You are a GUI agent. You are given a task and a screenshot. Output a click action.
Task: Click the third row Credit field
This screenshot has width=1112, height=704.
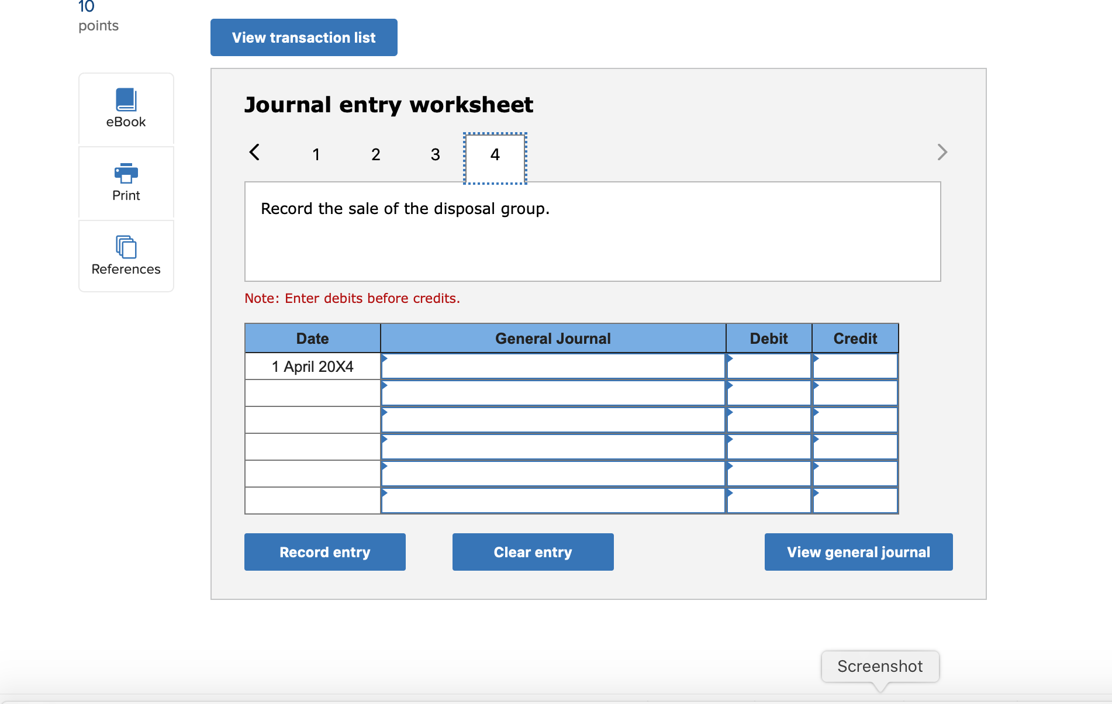(855, 420)
